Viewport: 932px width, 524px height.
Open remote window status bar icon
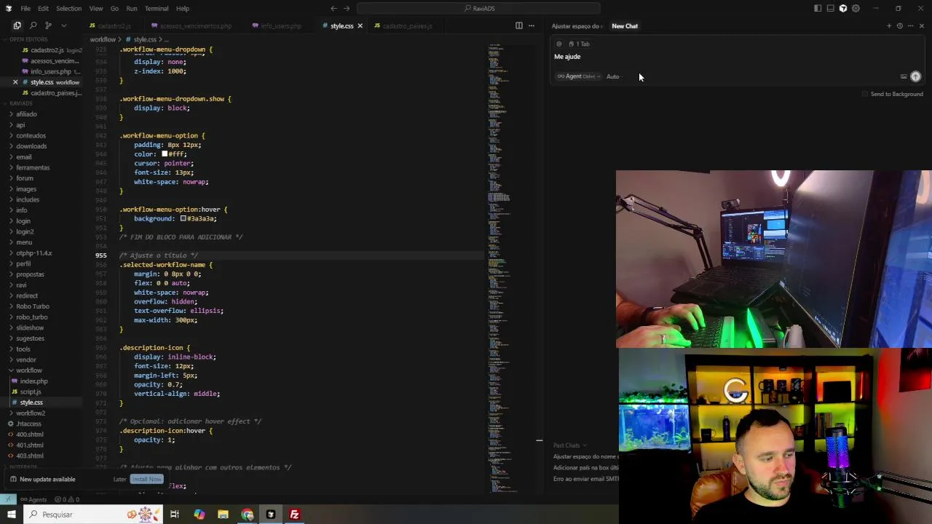7,499
